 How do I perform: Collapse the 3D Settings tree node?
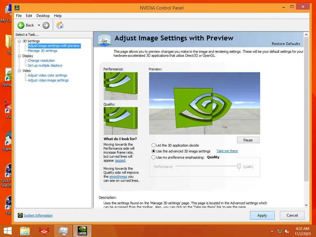(x=19, y=41)
